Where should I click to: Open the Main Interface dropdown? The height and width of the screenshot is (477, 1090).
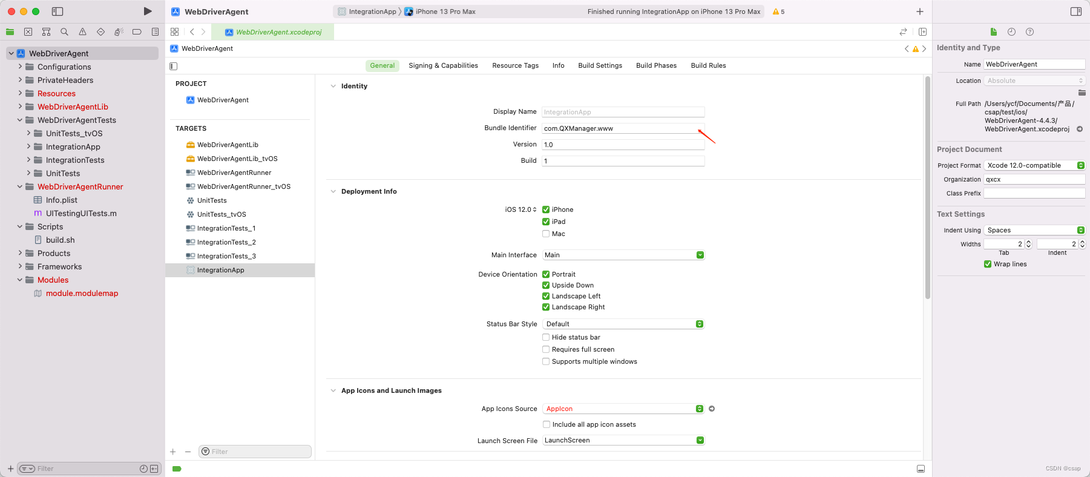tap(623, 255)
